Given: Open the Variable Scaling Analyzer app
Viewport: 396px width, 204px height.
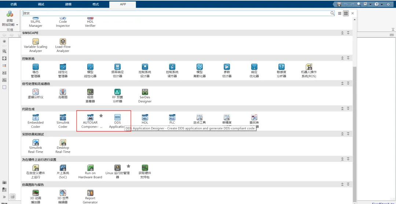Looking at the screenshot, I should tap(36, 45).
